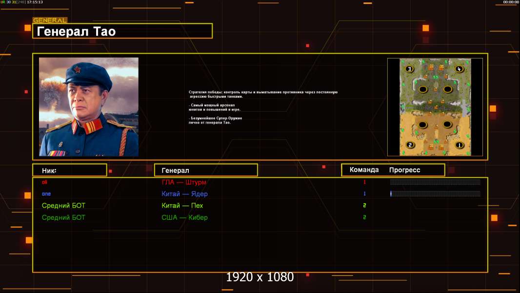Click the США — Кибер general entry
520x293 pixels.
click(x=184, y=217)
